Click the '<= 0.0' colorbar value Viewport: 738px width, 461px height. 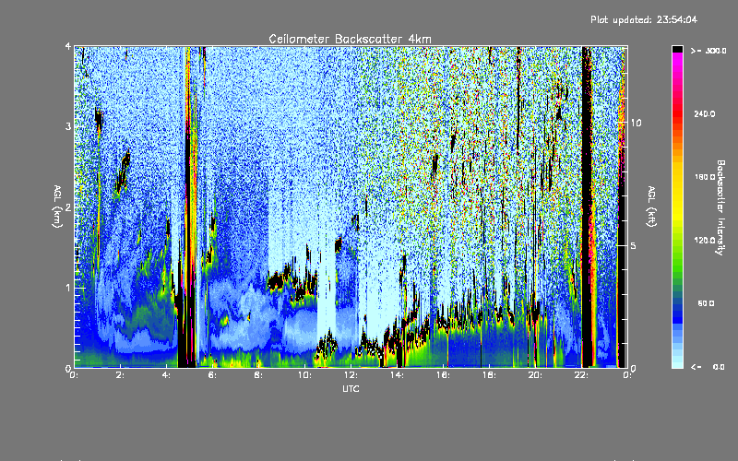pos(708,366)
